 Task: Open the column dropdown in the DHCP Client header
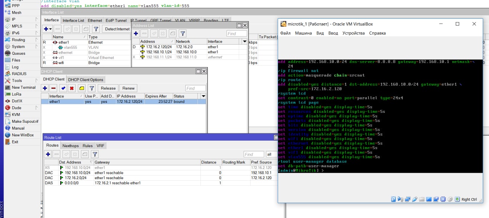[203, 96]
